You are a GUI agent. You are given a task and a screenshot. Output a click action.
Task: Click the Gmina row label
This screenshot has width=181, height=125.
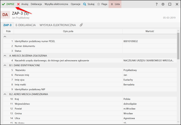point(18,114)
